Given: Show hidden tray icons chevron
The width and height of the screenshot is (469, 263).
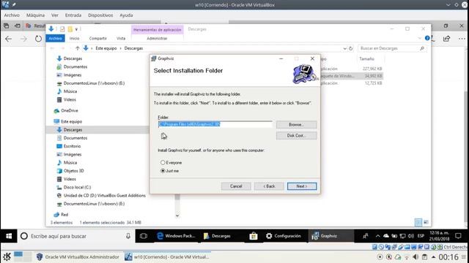Looking at the screenshot, I should click(x=378, y=236).
